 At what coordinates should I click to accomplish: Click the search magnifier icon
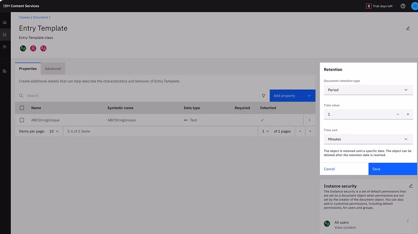pos(21,96)
